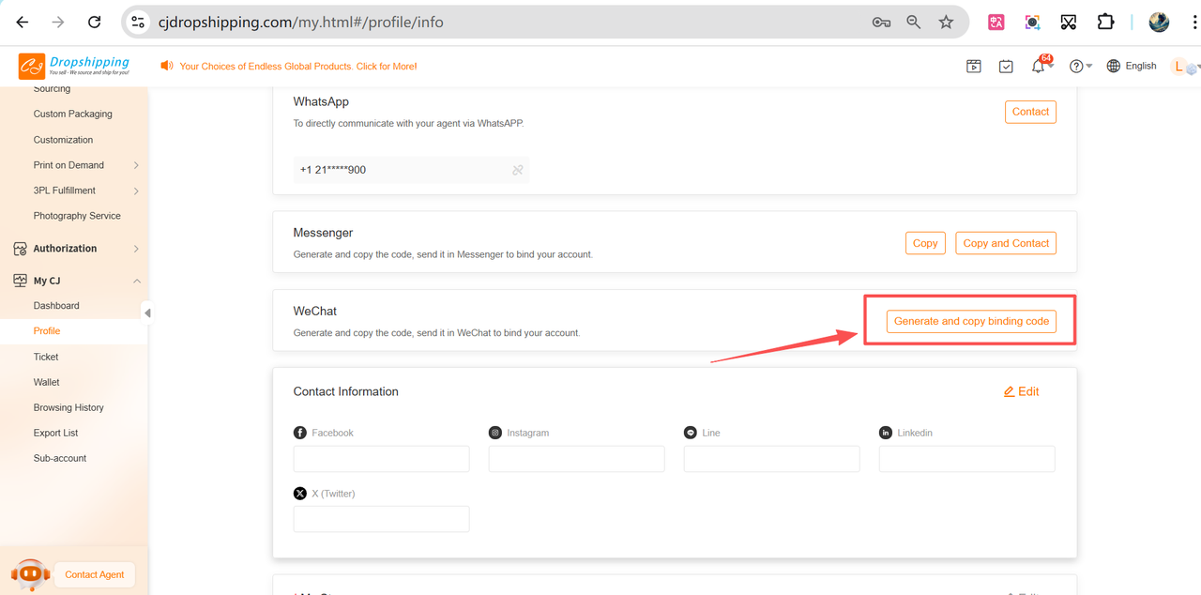Viewport: 1201px width, 595px height.
Task: Bookmark this page with star icon
Action: point(946,22)
